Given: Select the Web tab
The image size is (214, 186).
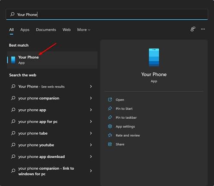Looking at the screenshot, I should click(x=66, y=30).
